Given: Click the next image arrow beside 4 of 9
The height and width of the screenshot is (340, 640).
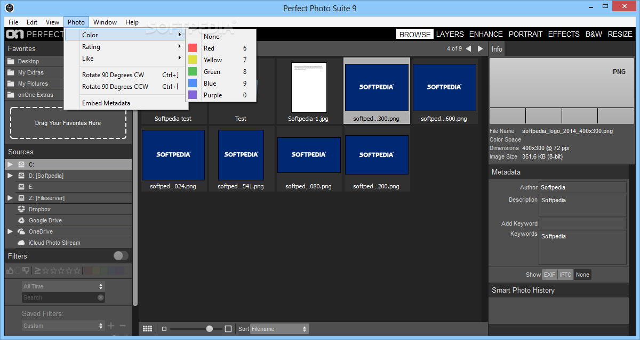Looking at the screenshot, I should (x=481, y=48).
